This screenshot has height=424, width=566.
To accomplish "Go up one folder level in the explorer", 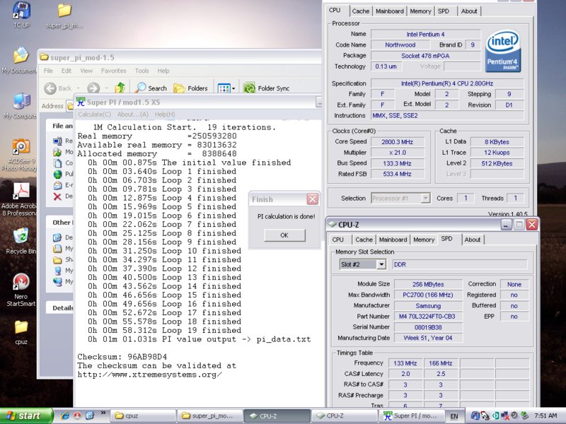I will point(120,88).
